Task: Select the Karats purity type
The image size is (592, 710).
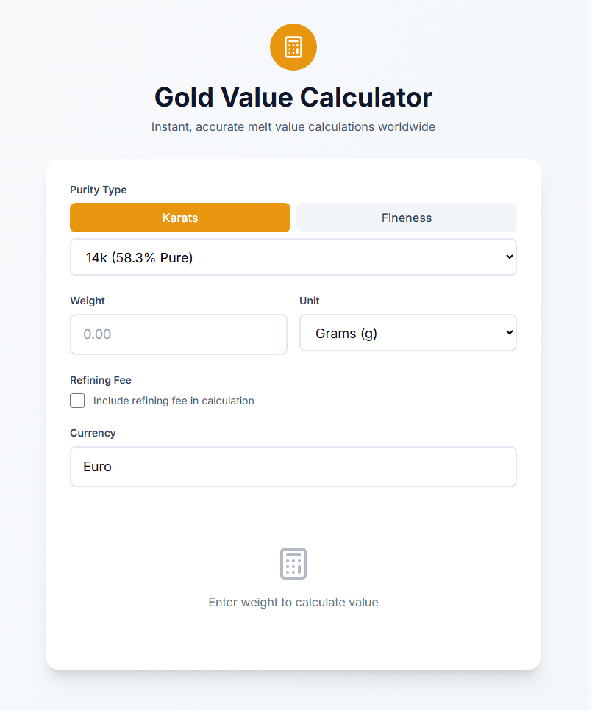Action: click(x=180, y=218)
